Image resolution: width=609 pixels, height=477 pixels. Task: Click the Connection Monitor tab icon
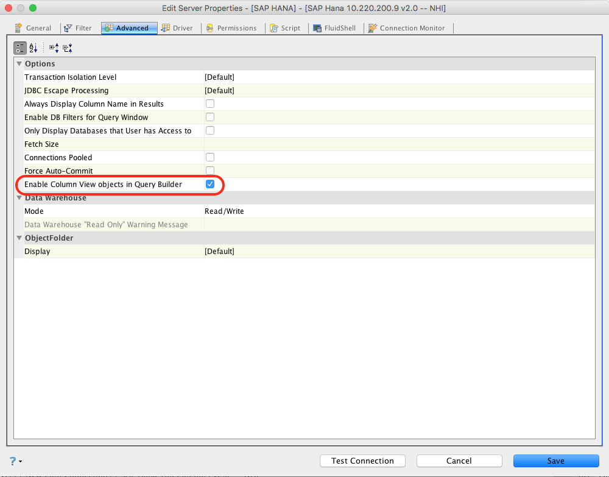(x=373, y=28)
